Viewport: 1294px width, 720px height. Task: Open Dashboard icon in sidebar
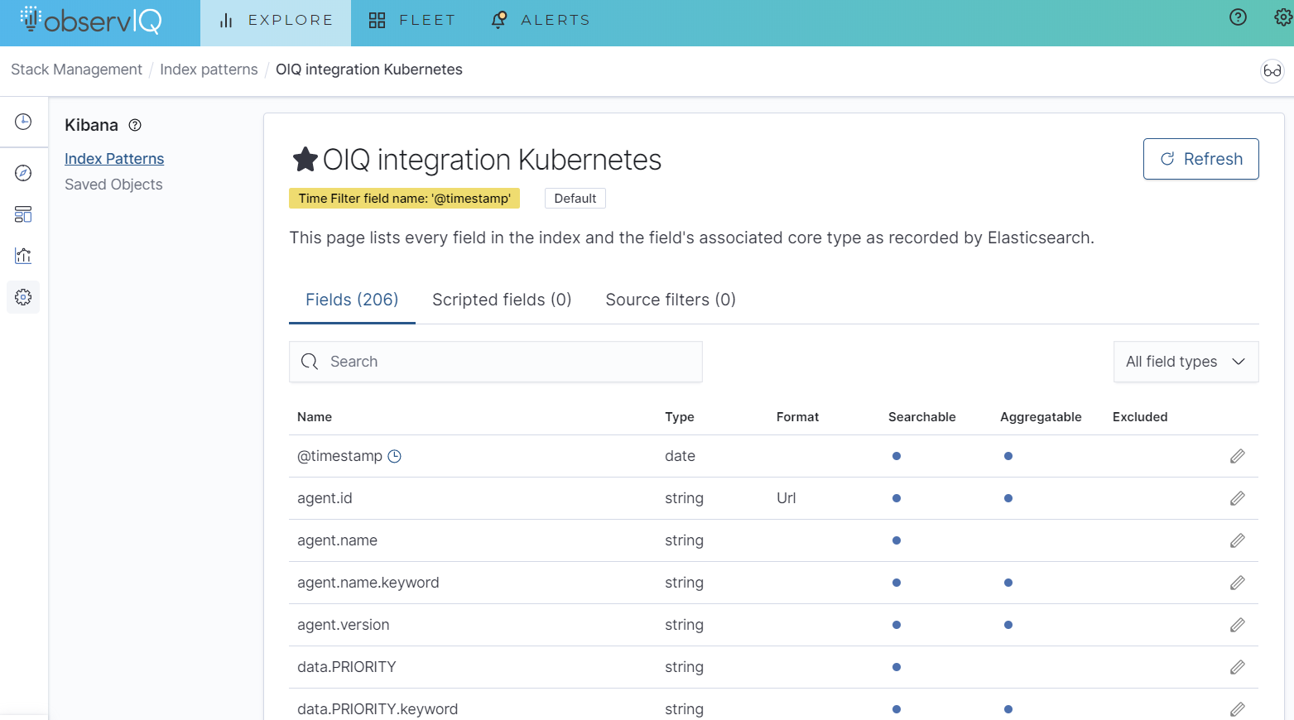tap(23, 214)
